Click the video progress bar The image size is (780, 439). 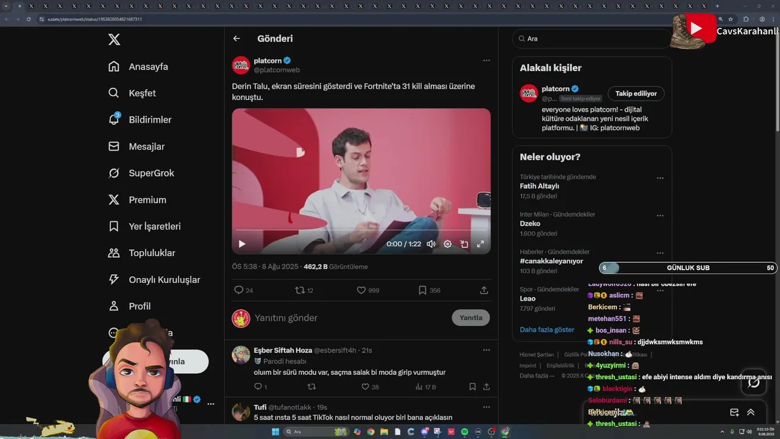point(361,230)
